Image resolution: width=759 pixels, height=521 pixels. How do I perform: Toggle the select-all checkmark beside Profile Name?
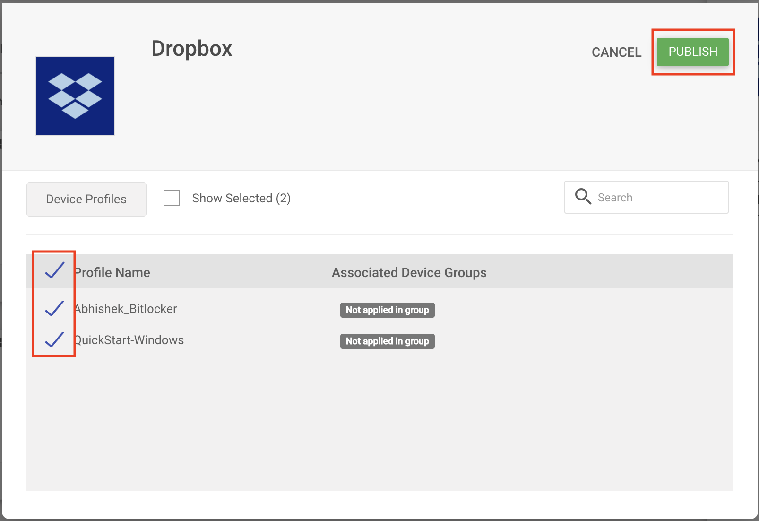(x=54, y=270)
